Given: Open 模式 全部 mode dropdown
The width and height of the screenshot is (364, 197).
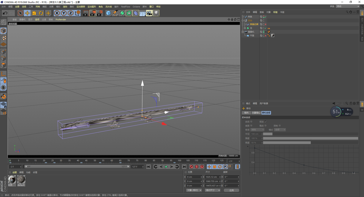Looking at the screenshot, I should [280, 130].
